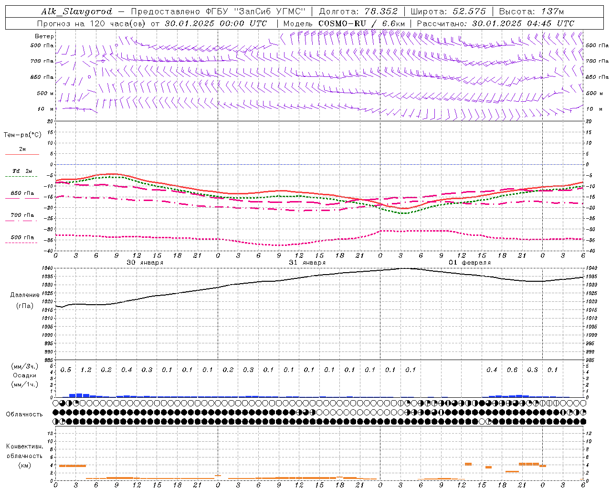611x489 pixels.
Task: Click the 700 гПа legend entry in the temperature panel
Action: click(22, 215)
